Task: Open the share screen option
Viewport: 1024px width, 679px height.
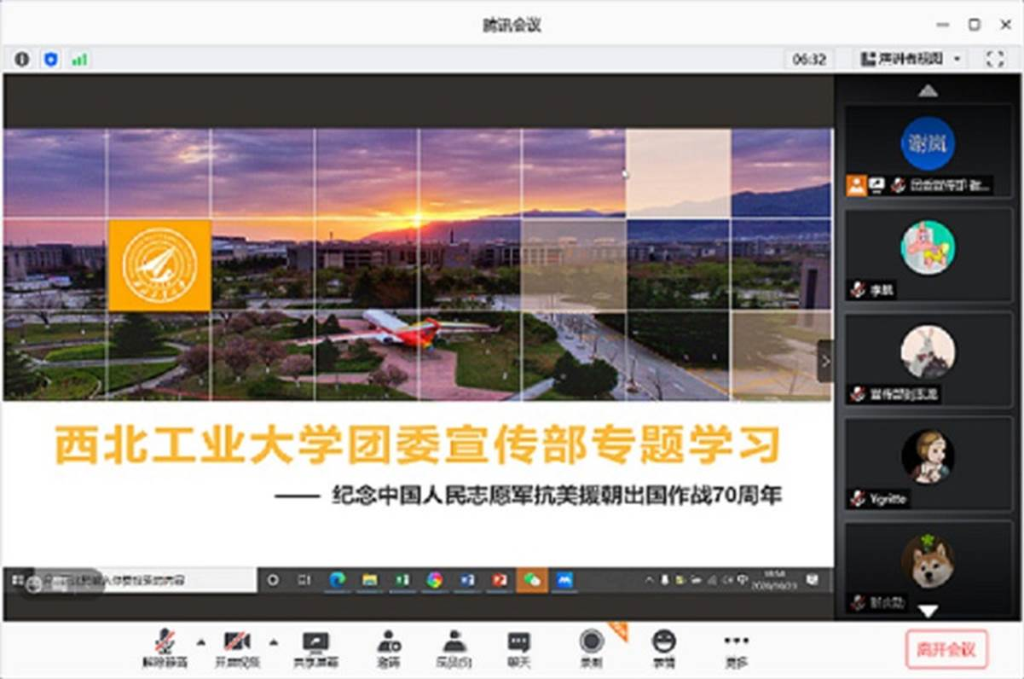Action: coord(315,646)
